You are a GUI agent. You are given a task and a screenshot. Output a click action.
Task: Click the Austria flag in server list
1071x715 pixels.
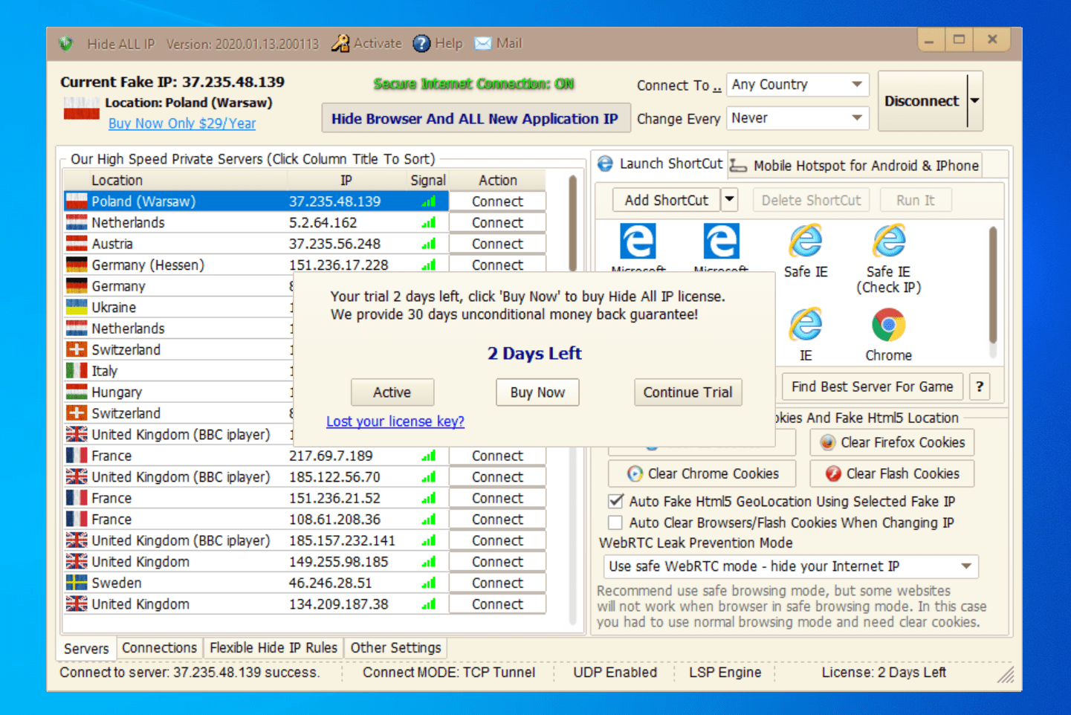coord(77,244)
